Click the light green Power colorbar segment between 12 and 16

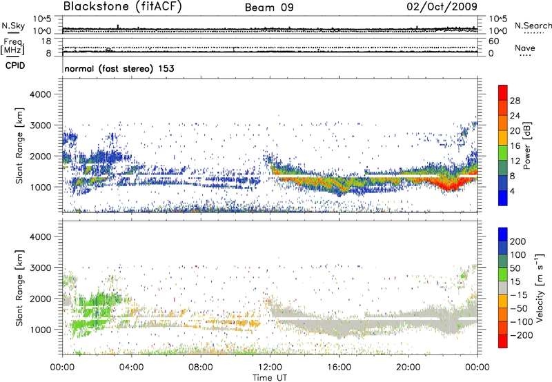coord(503,152)
